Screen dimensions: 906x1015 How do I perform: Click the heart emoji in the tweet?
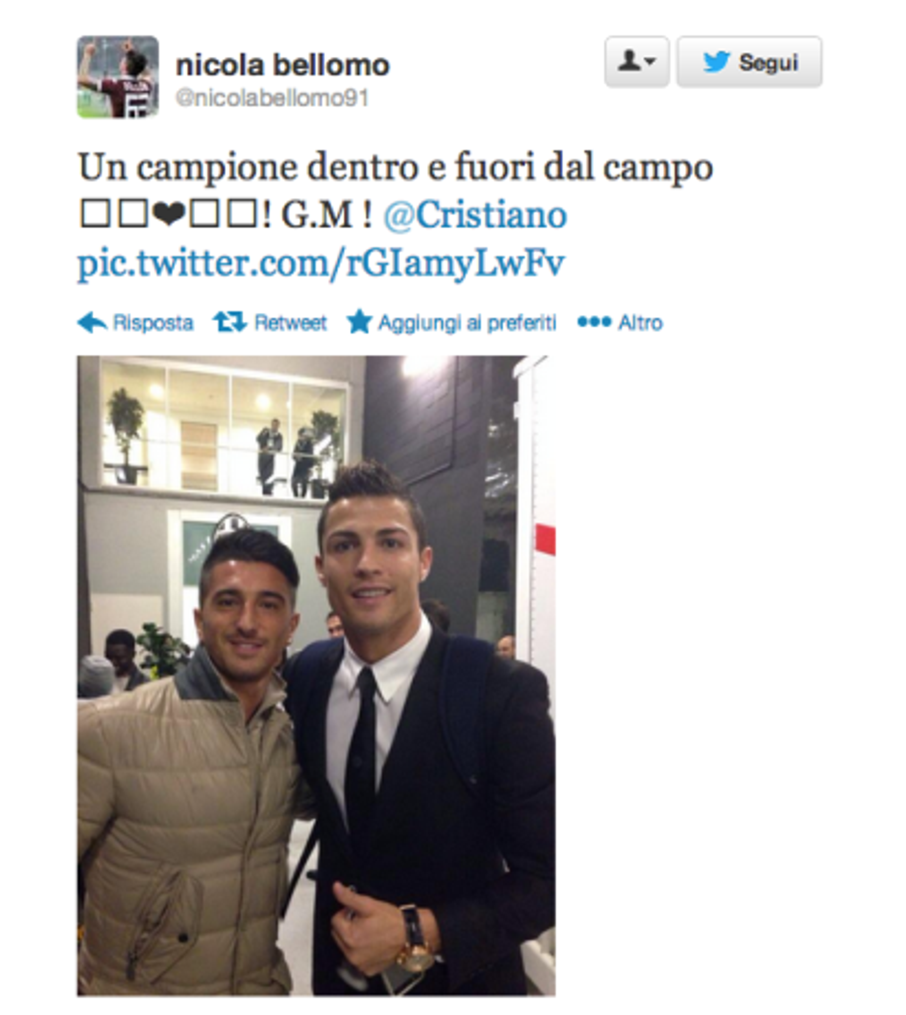(x=169, y=214)
